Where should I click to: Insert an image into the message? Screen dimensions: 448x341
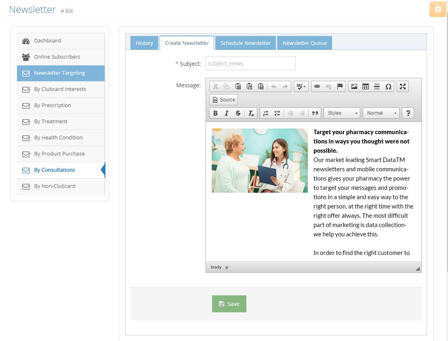point(354,86)
